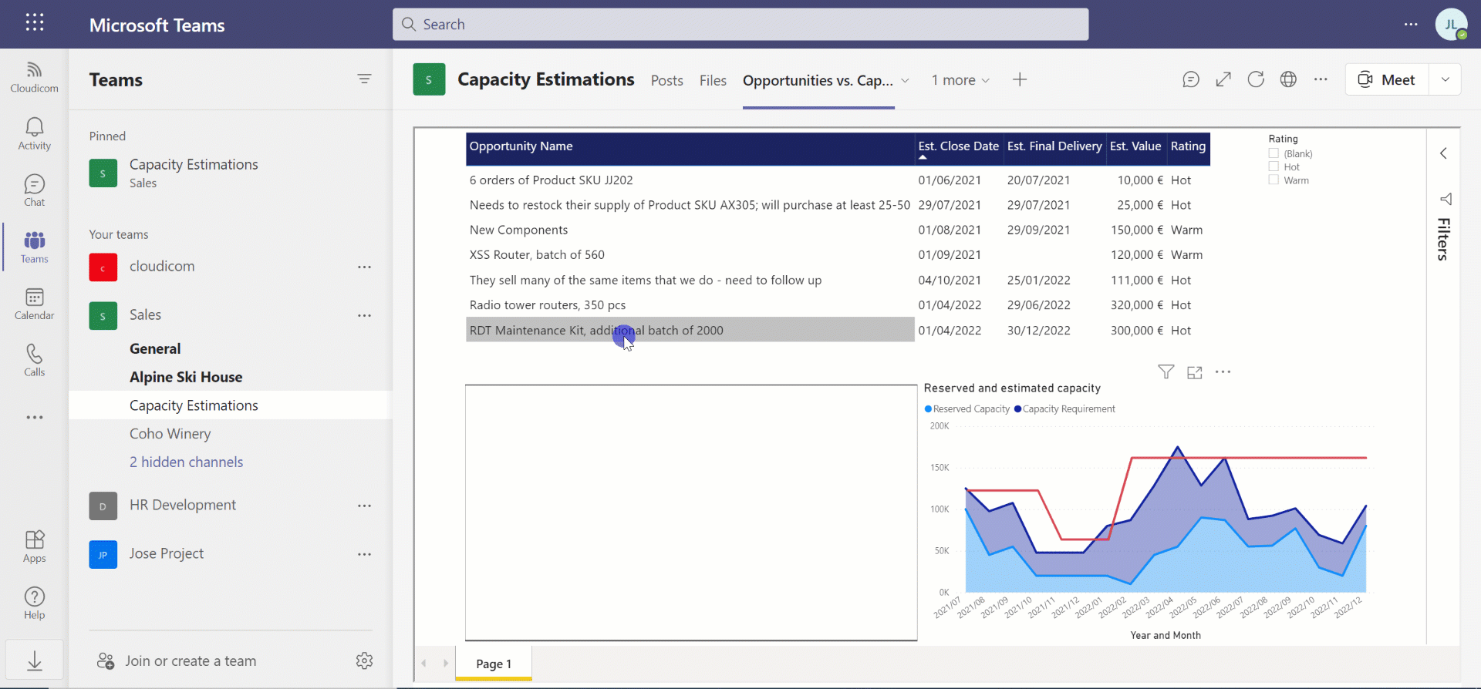Open focus mode on capacity chart
This screenshot has width=1481, height=689.
click(x=1195, y=372)
